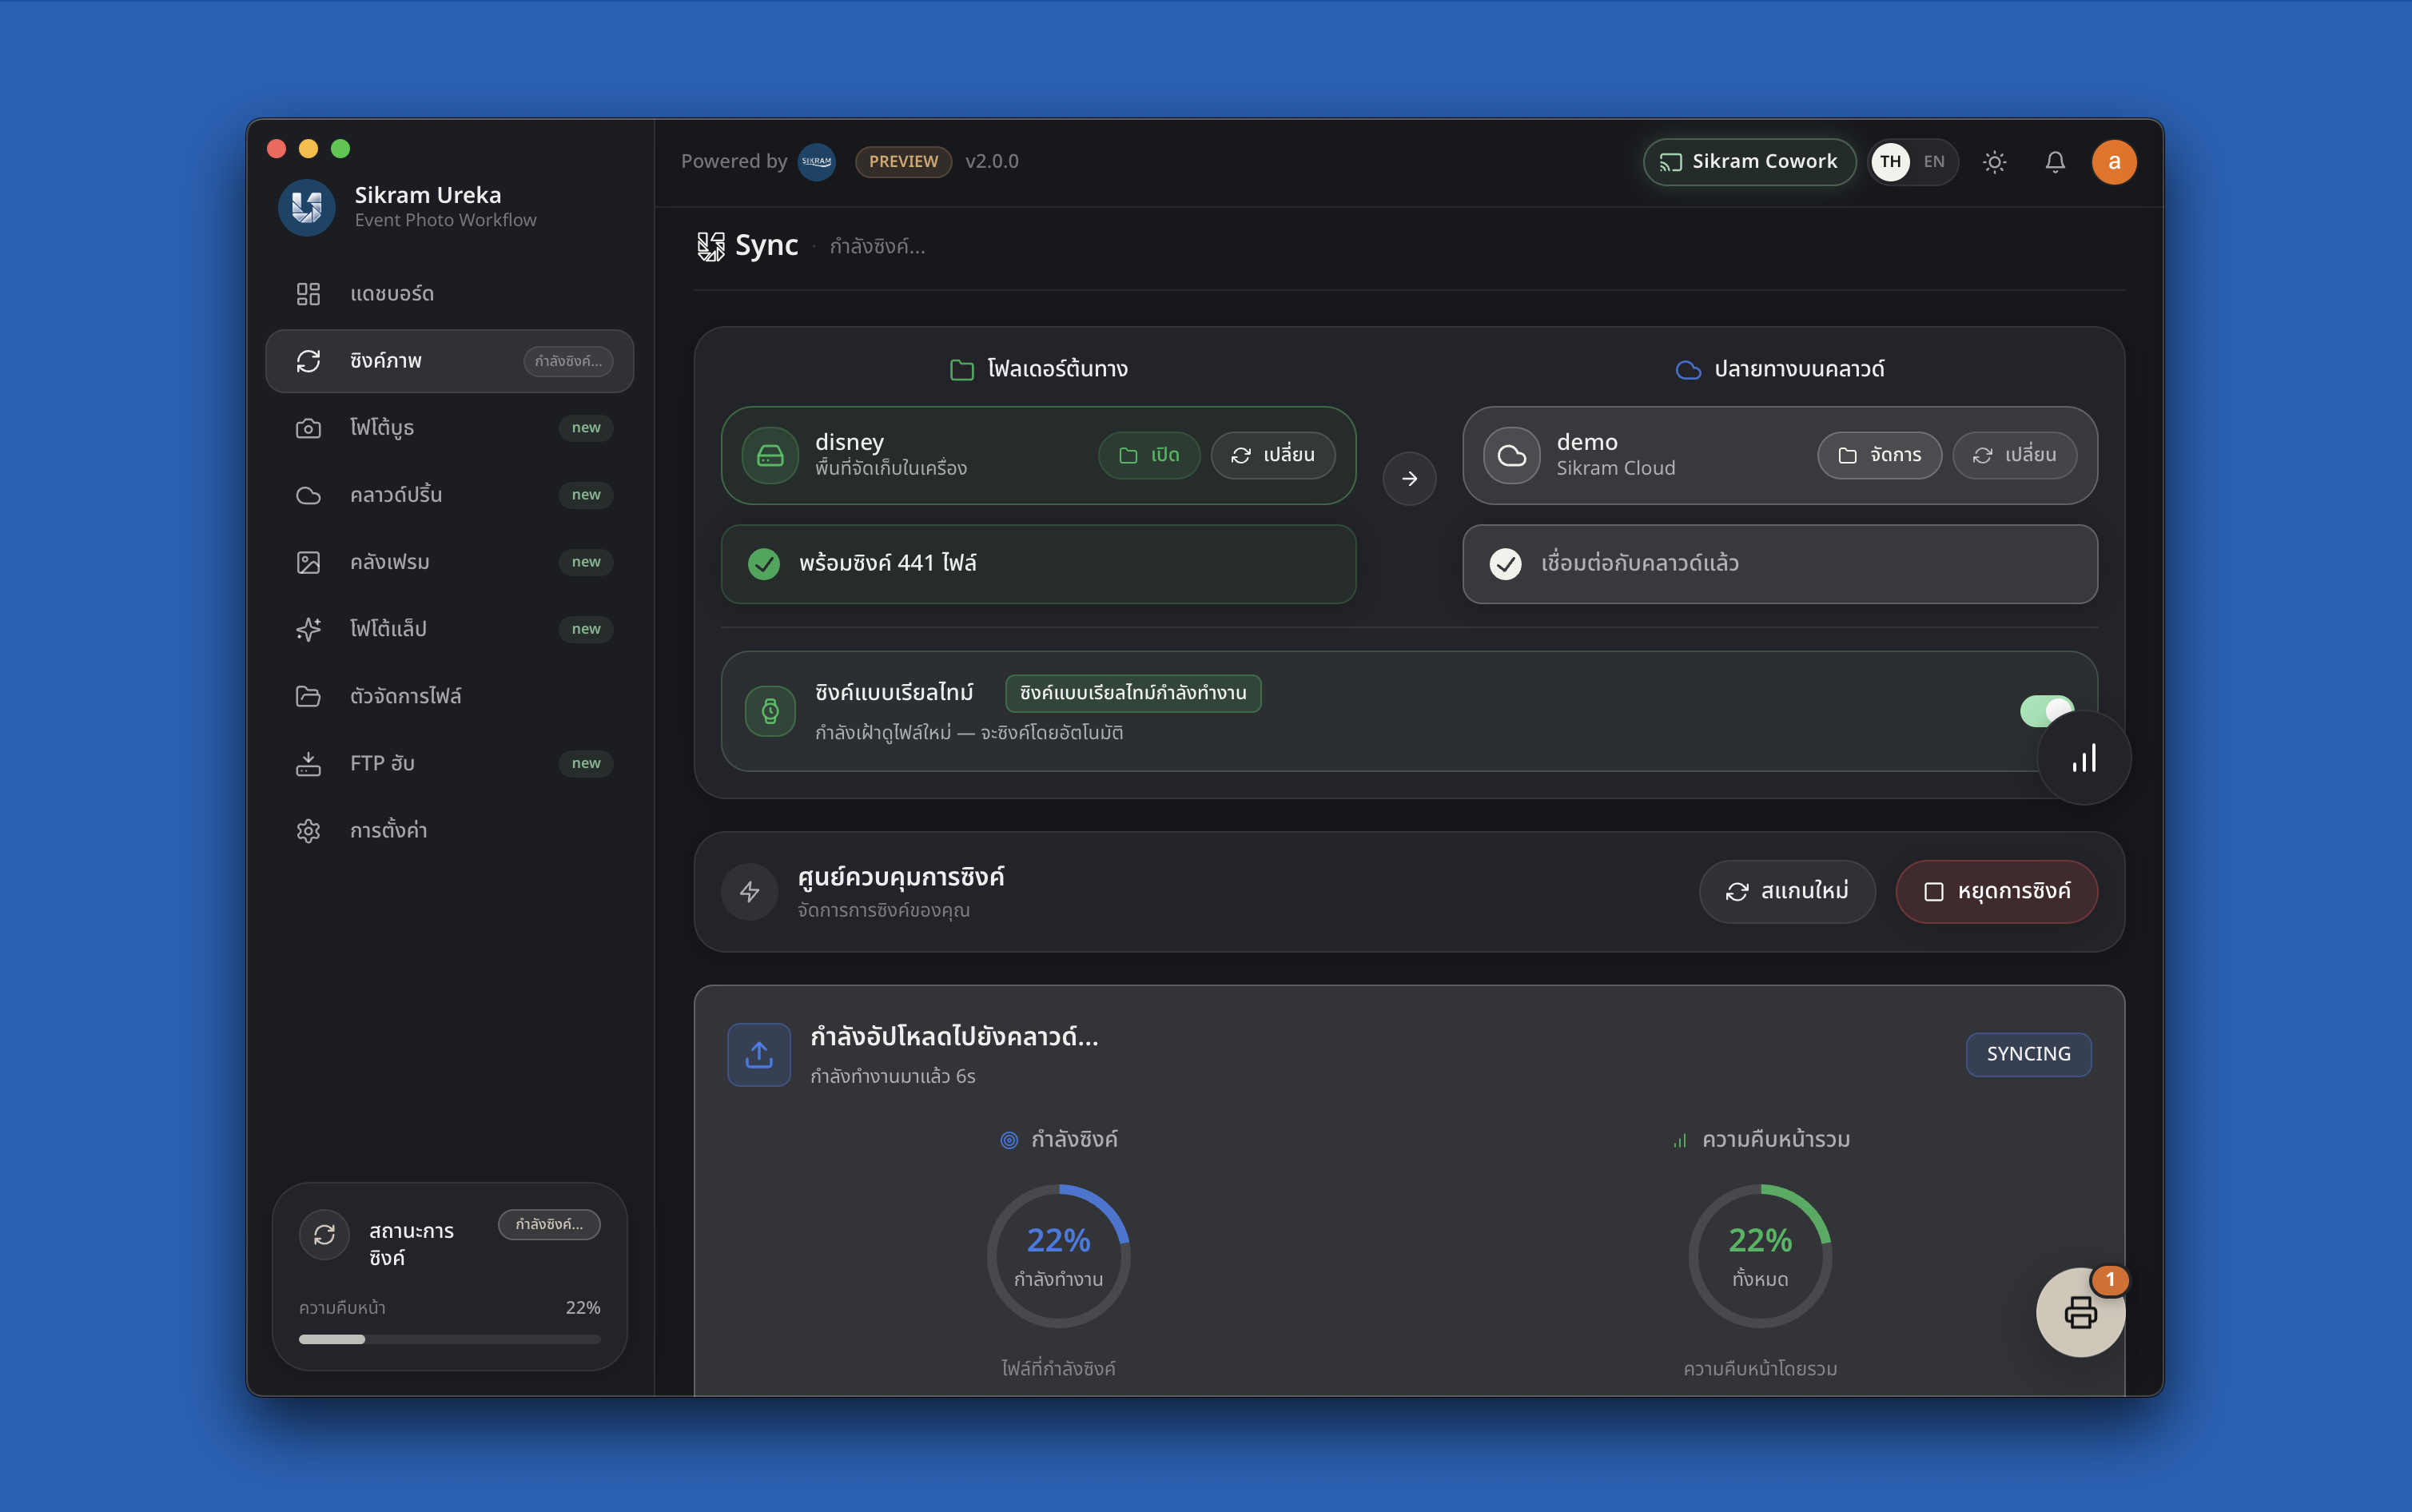The height and width of the screenshot is (1512, 2412).
Task: Click the sidebar sync progress bar
Action: (450, 1339)
